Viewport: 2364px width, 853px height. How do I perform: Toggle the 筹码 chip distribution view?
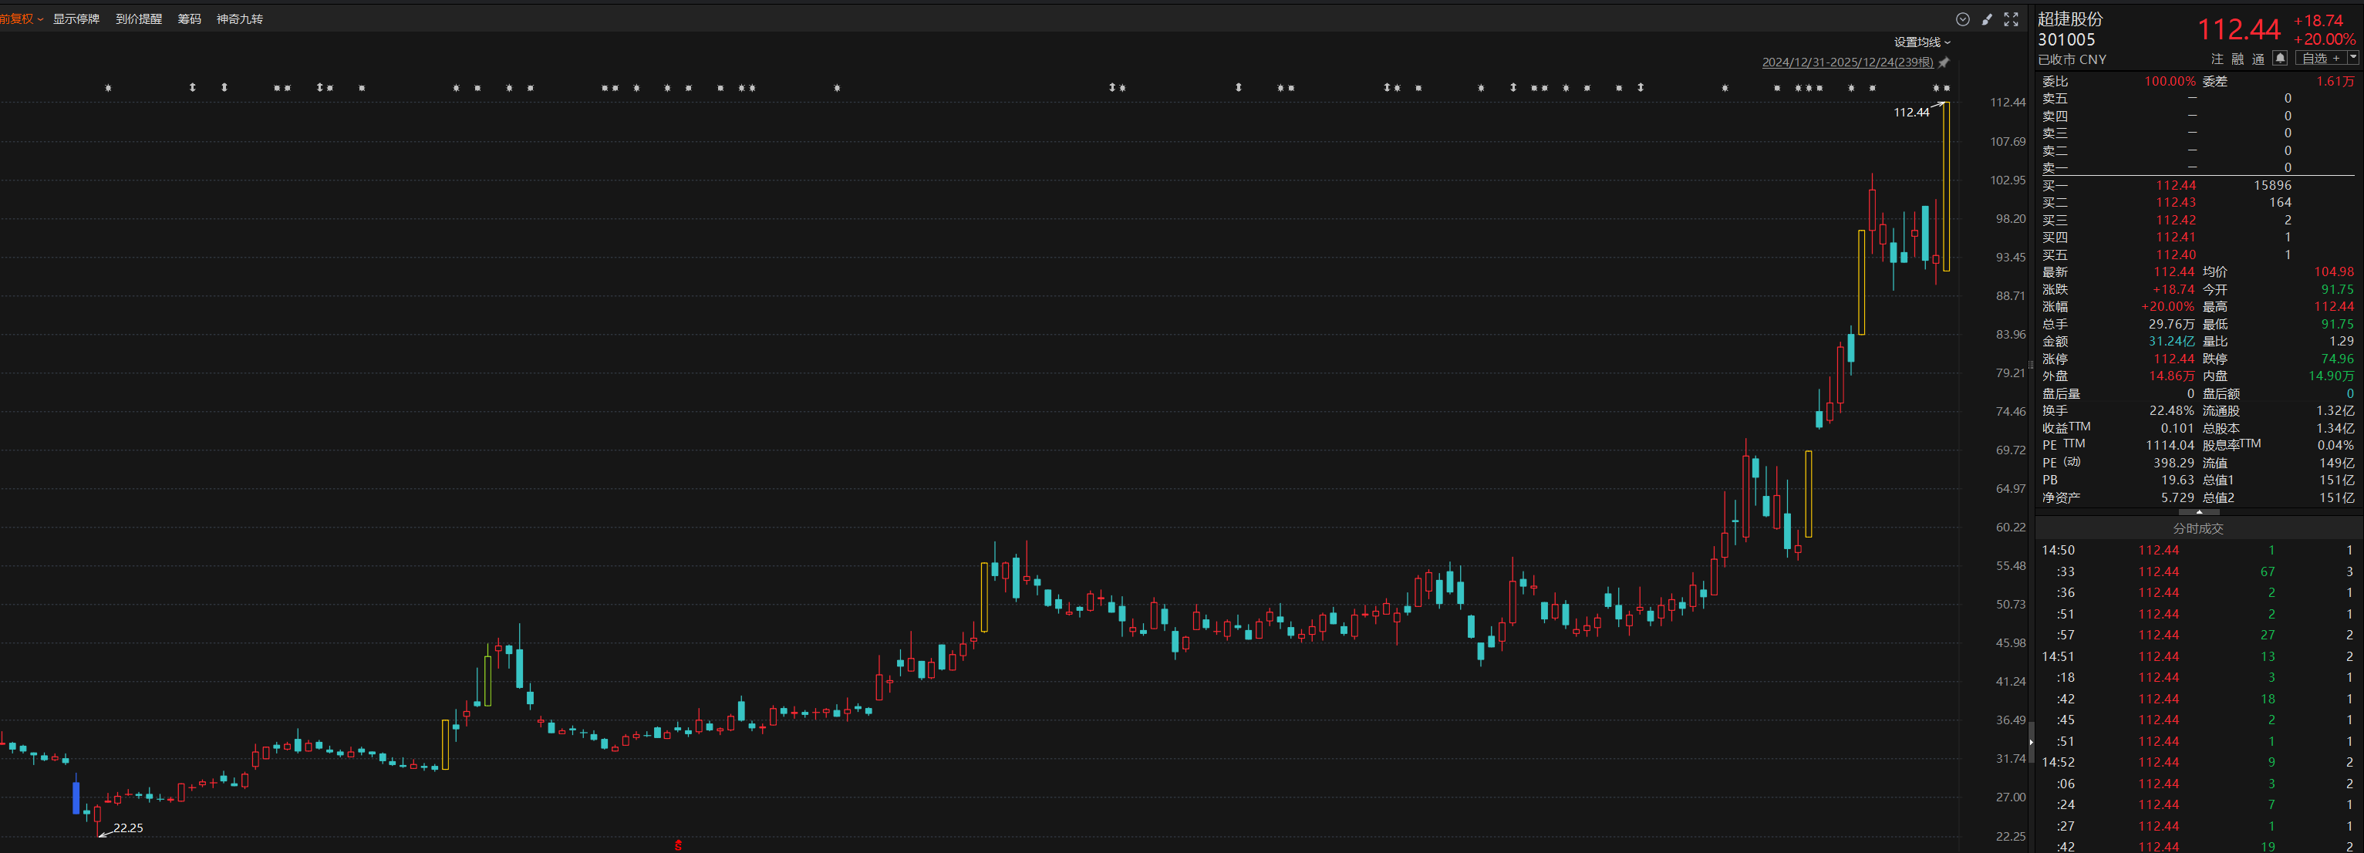189,19
